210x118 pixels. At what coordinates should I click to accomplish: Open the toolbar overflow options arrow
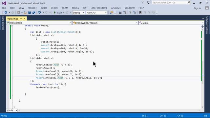pyautogui.click(x=157, y=13)
